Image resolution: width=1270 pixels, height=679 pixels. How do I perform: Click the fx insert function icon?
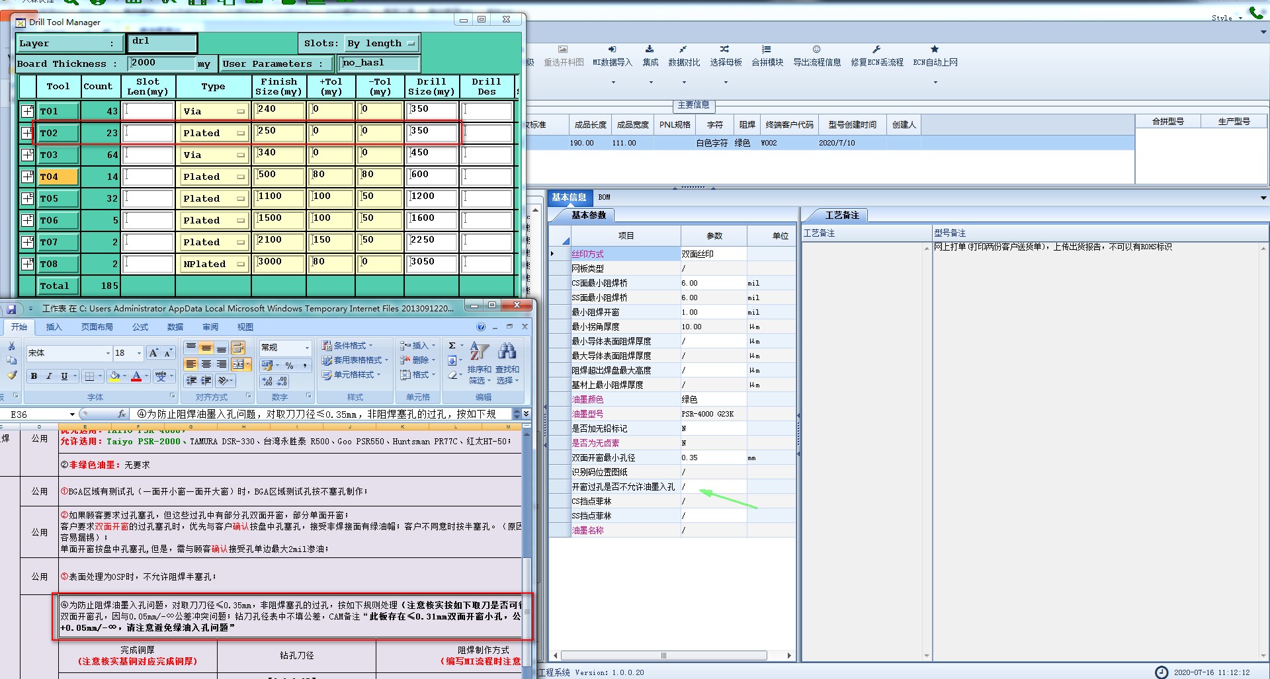pyautogui.click(x=122, y=414)
